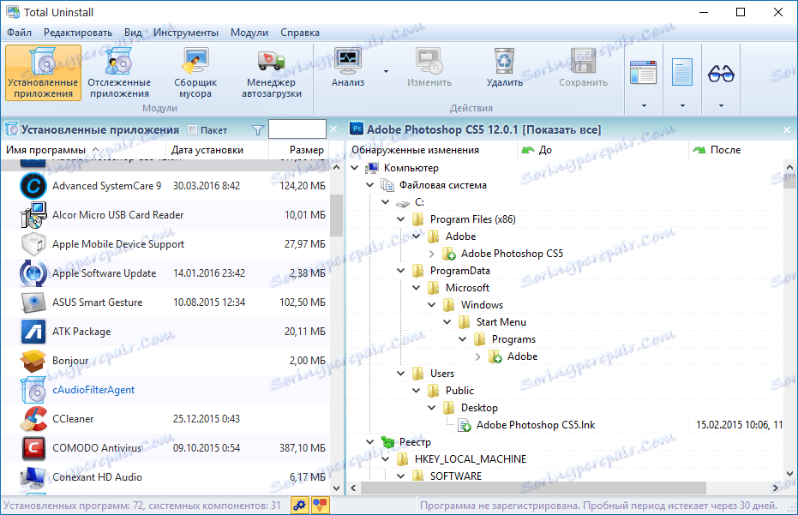Click the Удалить toolbar button
Viewport: 798px width, 515px height.
coord(504,68)
